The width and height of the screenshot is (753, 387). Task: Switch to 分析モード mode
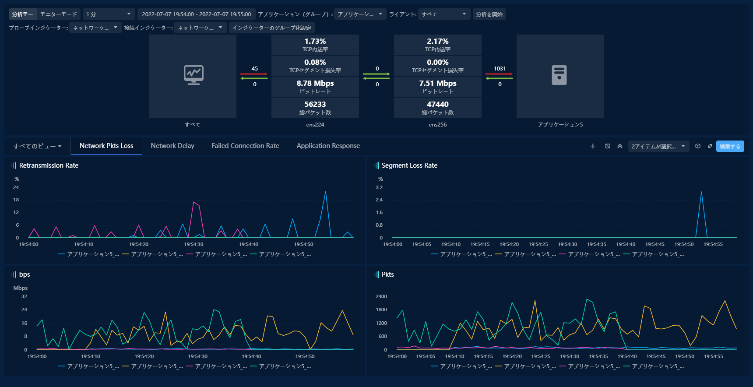pos(22,14)
